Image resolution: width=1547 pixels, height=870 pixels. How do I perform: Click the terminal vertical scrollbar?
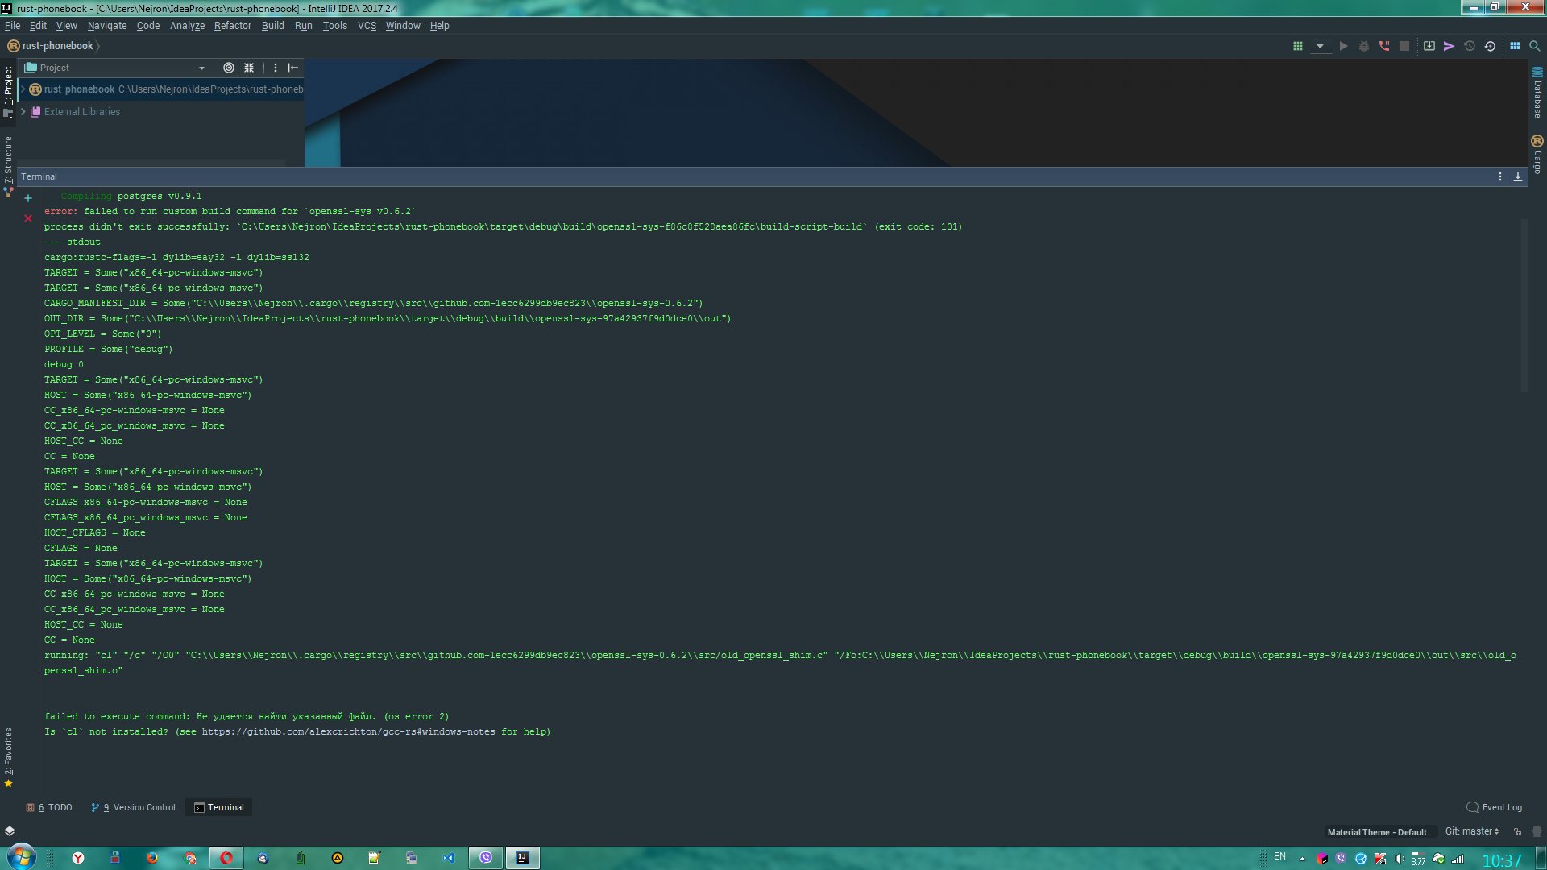(1524, 306)
